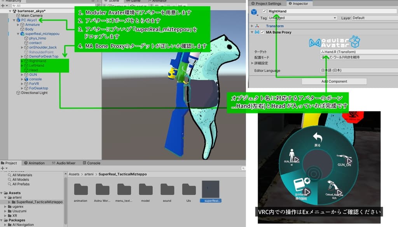This screenshot has height=227, width=398.
Task: Expand the onShoulder_back tree node
Action: coord(22,47)
